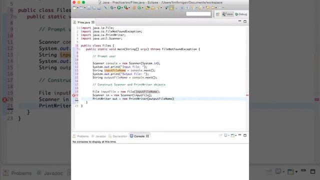
Task: Click the New file toolbar icon
Action: (x=74, y=8)
